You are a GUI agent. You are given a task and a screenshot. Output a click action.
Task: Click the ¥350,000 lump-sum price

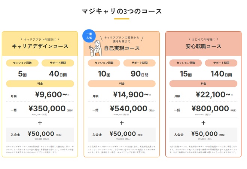coord(46,109)
